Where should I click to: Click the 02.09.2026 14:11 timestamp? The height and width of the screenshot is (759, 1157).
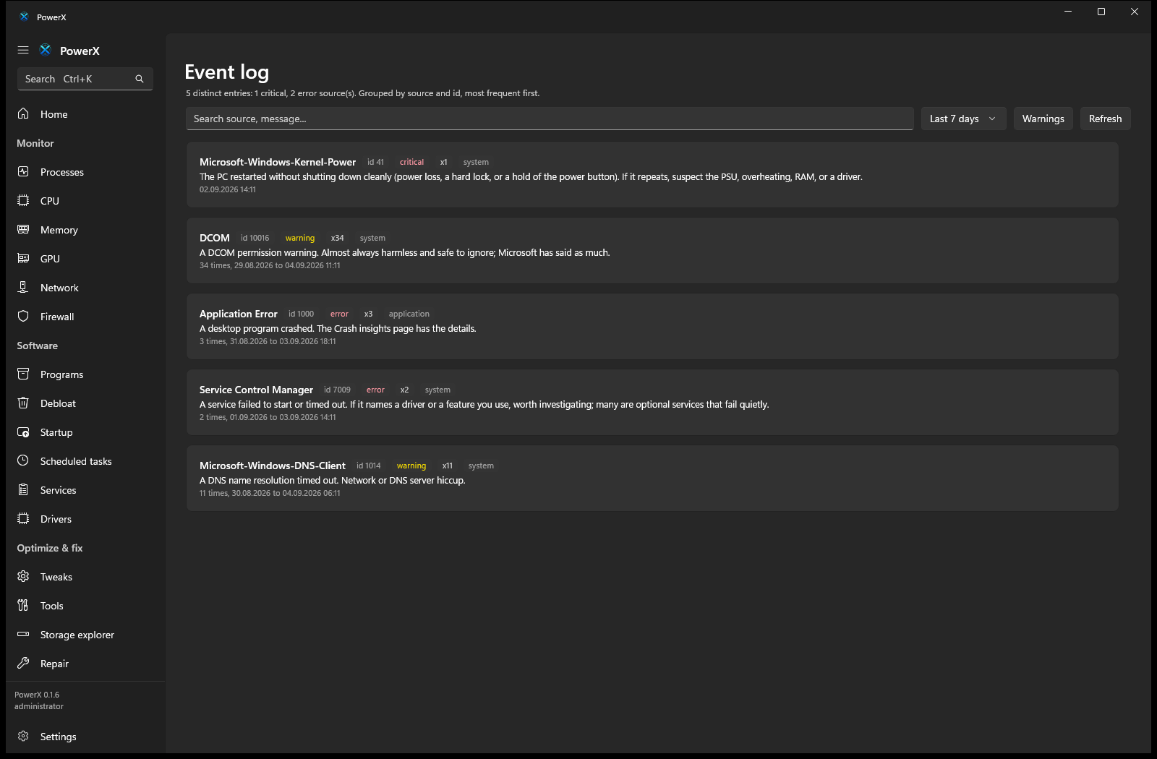coord(228,189)
